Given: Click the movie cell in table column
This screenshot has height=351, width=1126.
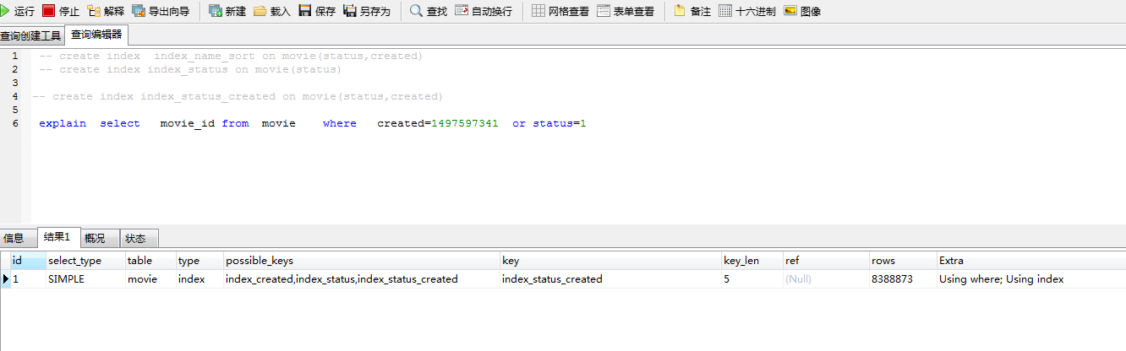Looking at the screenshot, I should [150, 278].
